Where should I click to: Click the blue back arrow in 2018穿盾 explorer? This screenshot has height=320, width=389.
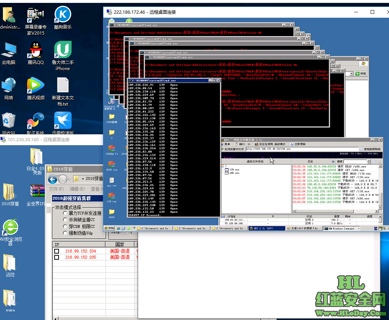click(53, 179)
